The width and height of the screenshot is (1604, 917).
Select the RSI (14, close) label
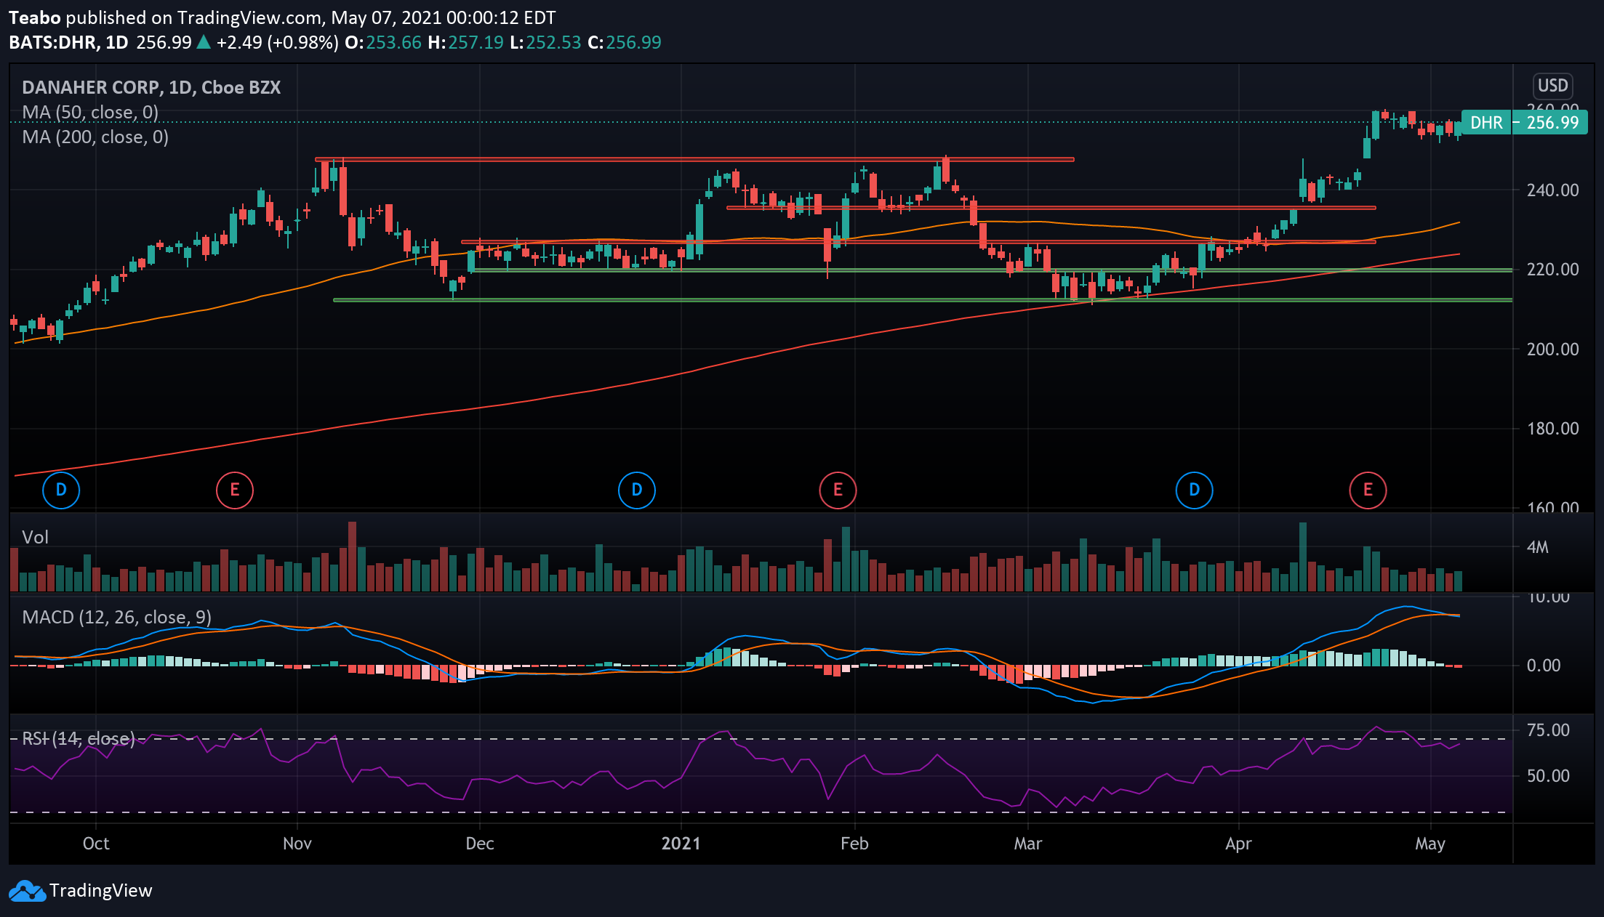point(79,739)
